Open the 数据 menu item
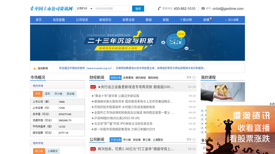 pos(148,20)
